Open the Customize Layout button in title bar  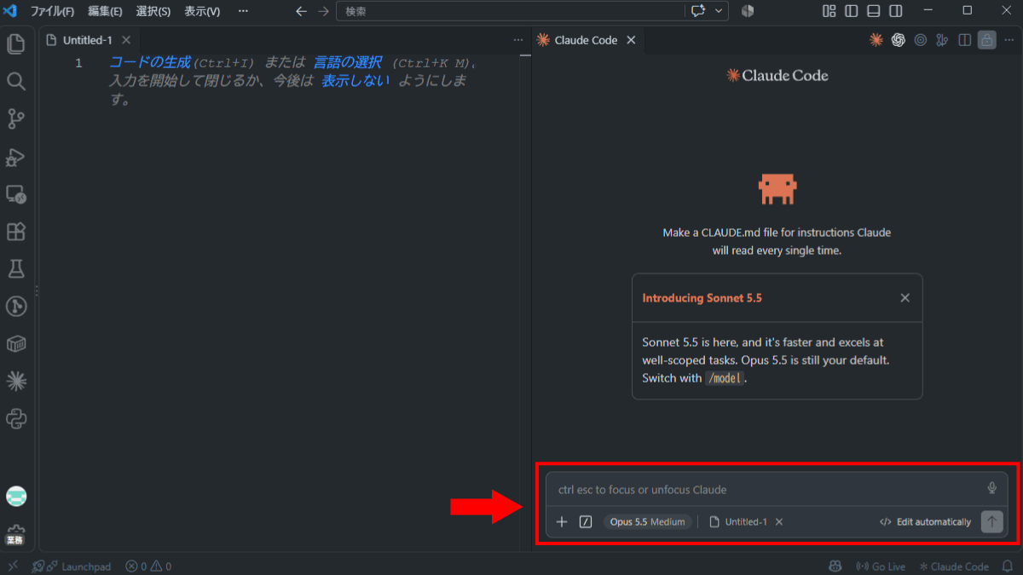829,11
